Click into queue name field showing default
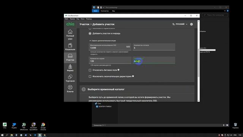Viewport: 243px width, 137px height. click(x=154, y=60)
